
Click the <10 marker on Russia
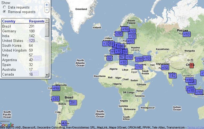pyautogui.click(x=187, y=34)
